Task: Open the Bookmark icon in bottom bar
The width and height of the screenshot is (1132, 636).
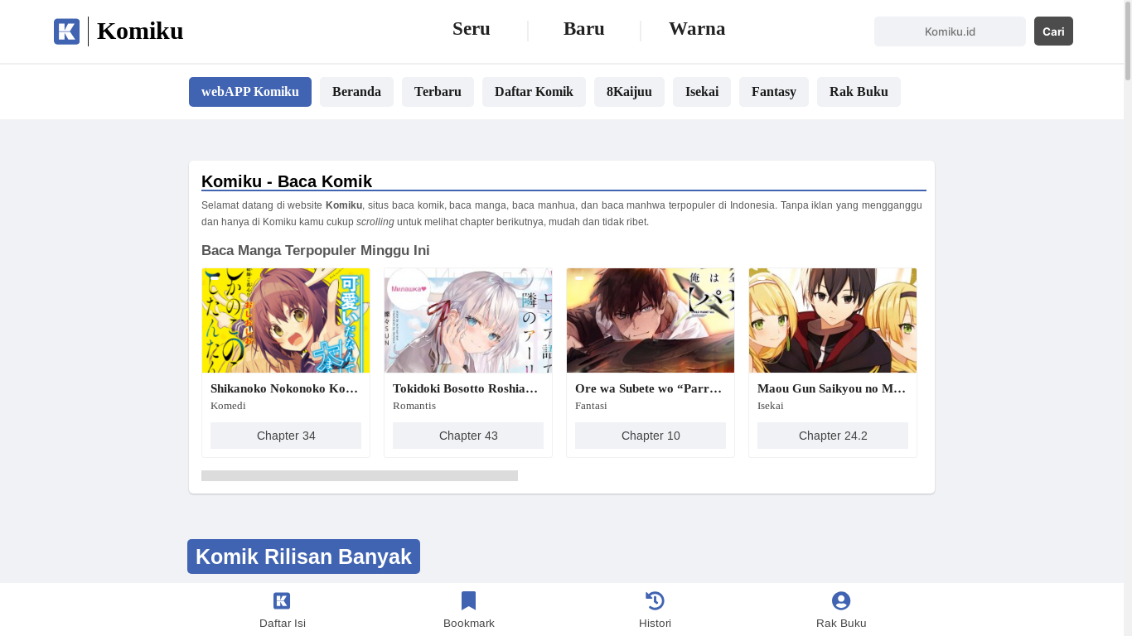Action: coord(468,601)
